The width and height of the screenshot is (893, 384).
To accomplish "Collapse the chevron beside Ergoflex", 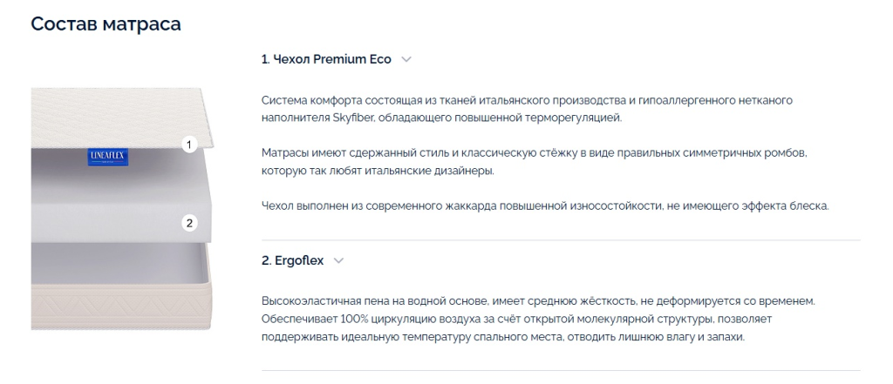I will pyautogui.click(x=339, y=261).
